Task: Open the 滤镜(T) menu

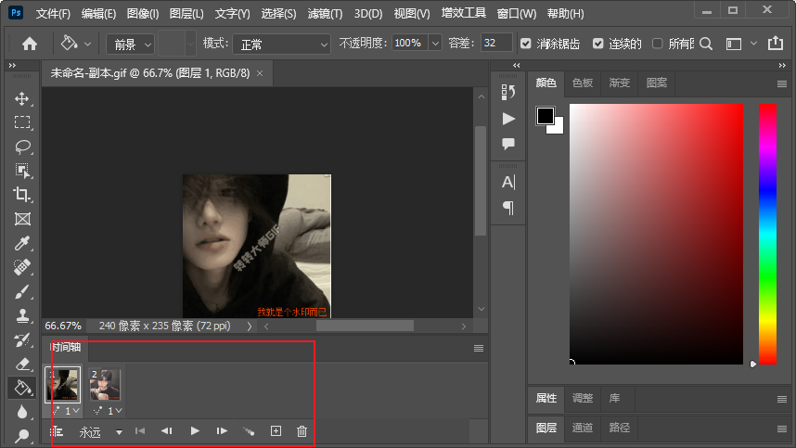Action: tap(324, 14)
